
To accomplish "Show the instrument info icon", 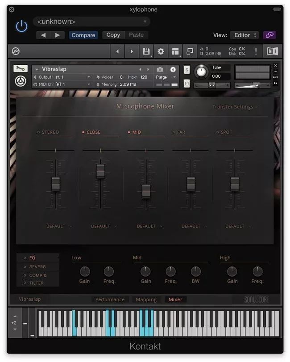I will click(x=173, y=69).
